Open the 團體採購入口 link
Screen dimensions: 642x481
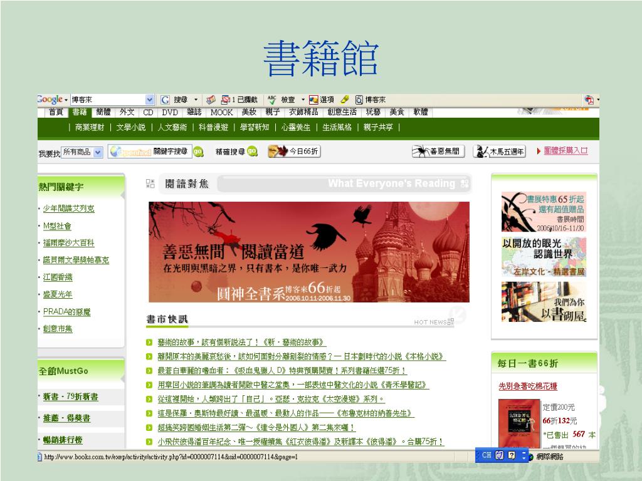566,151
